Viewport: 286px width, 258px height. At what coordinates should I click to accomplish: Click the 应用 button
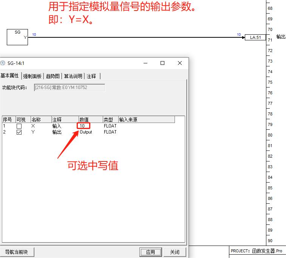[150, 252]
